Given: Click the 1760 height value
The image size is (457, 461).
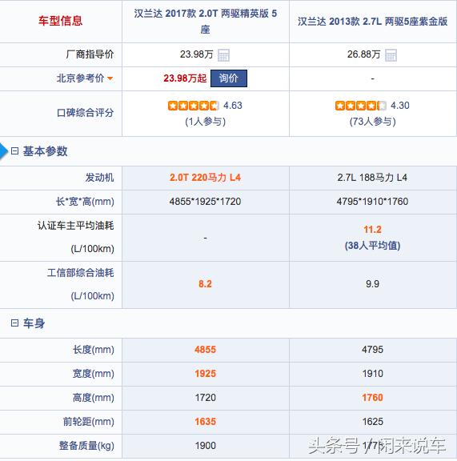Looking at the screenshot, I should coord(372,398).
